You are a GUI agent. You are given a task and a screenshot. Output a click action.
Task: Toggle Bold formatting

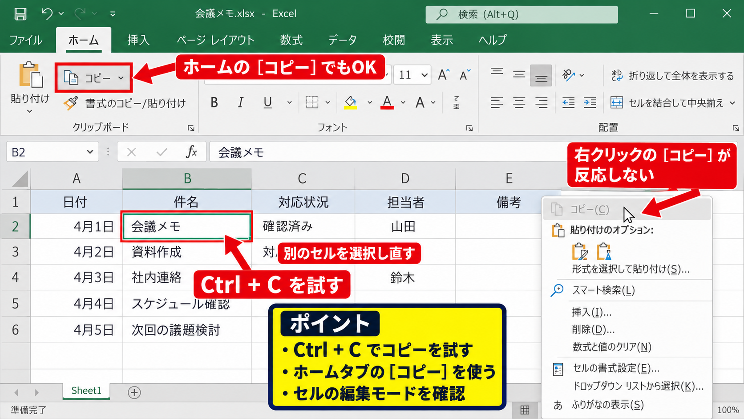214,102
